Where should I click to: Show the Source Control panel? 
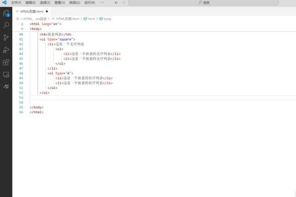6,37
